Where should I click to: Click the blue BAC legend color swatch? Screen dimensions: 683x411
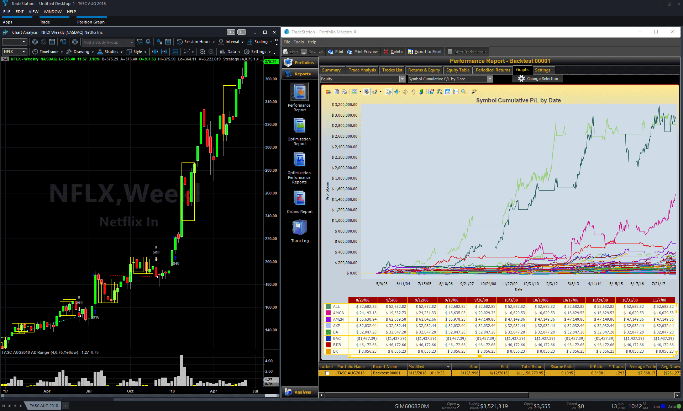(328, 338)
